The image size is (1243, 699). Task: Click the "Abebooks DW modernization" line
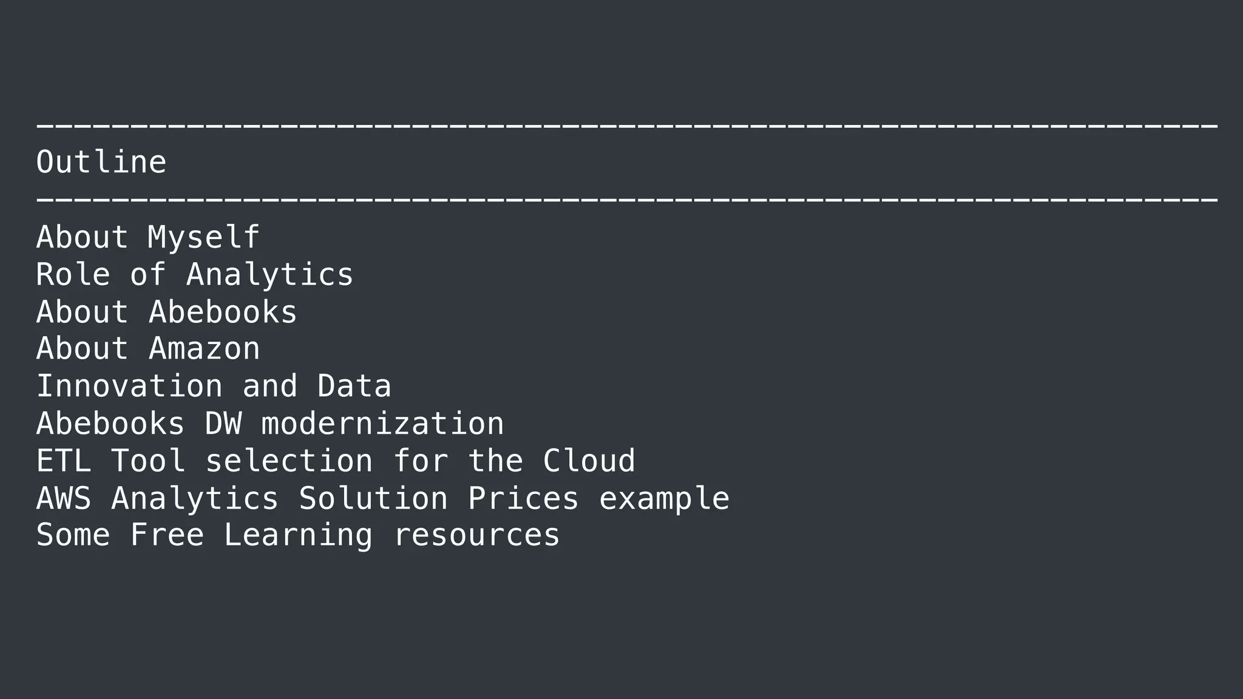click(x=270, y=424)
